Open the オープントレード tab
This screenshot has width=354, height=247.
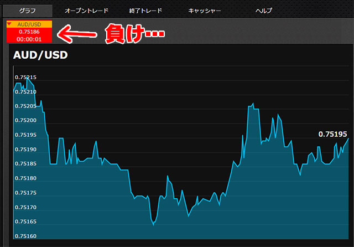click(86, 11)
